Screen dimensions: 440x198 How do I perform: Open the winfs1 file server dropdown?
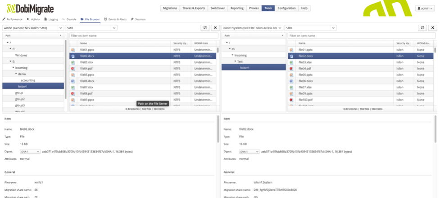click(32, 28)
